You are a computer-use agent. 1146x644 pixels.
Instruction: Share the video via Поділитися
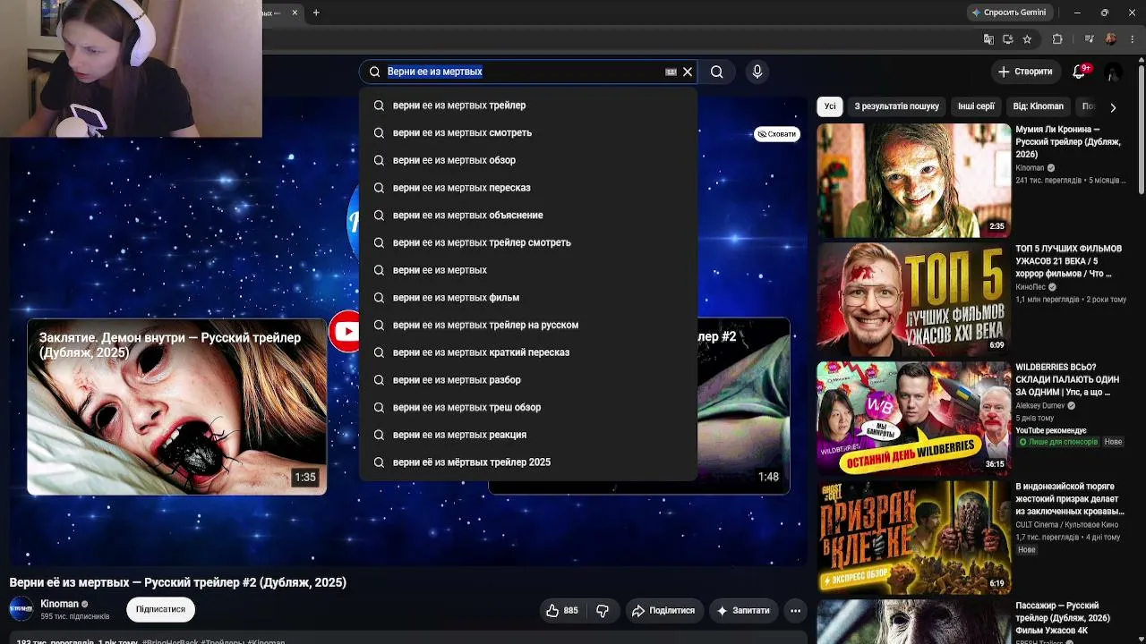663,611
